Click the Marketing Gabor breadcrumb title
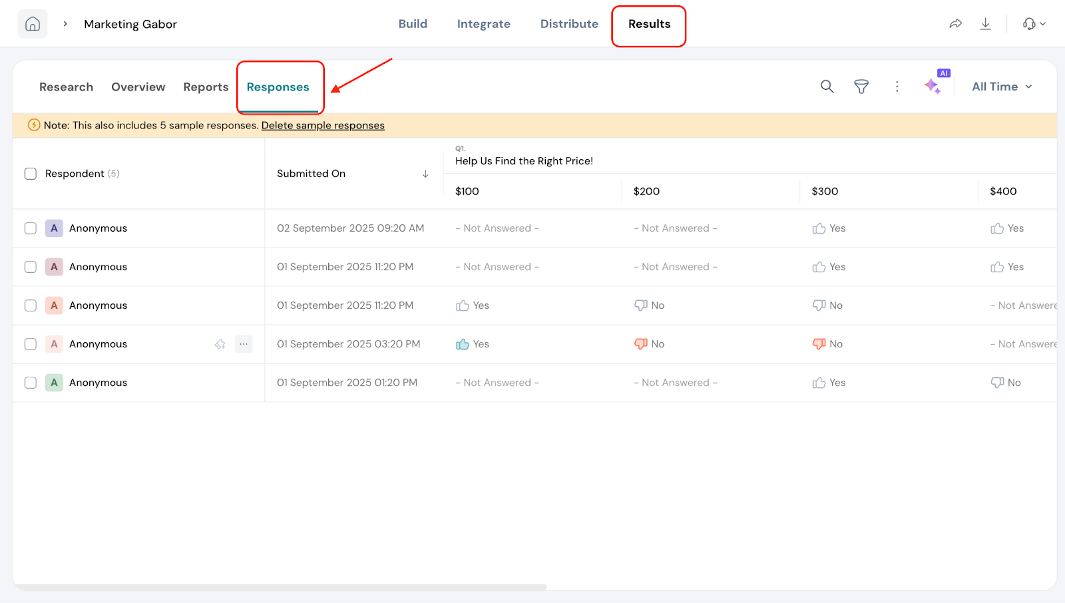Viewport: 1065px width, 603px height. (130, 24)
